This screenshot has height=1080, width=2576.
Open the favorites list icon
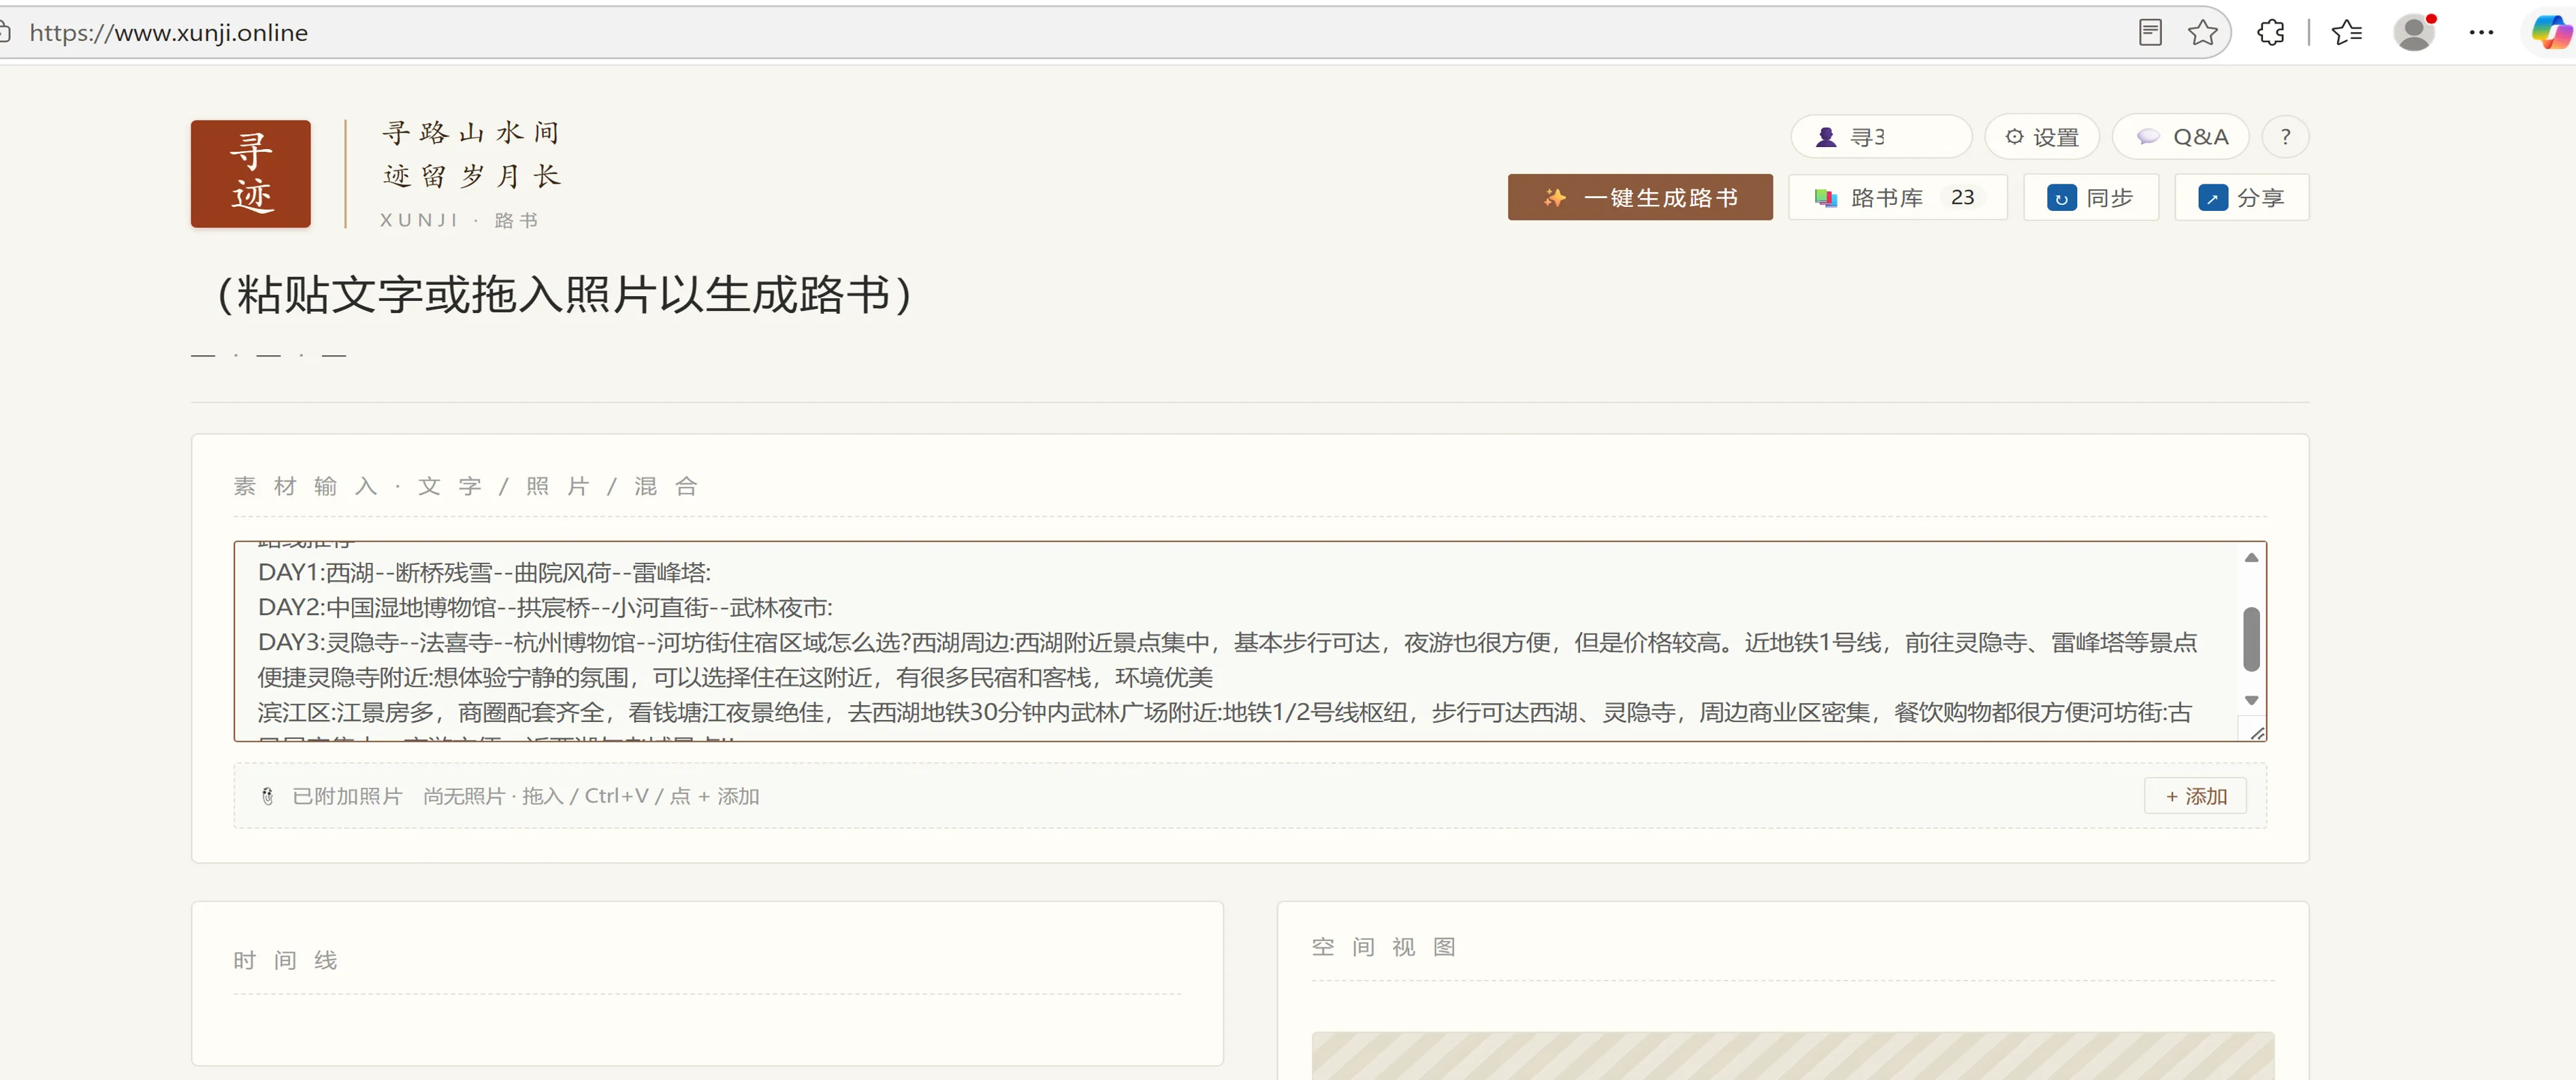[2346, 32]
